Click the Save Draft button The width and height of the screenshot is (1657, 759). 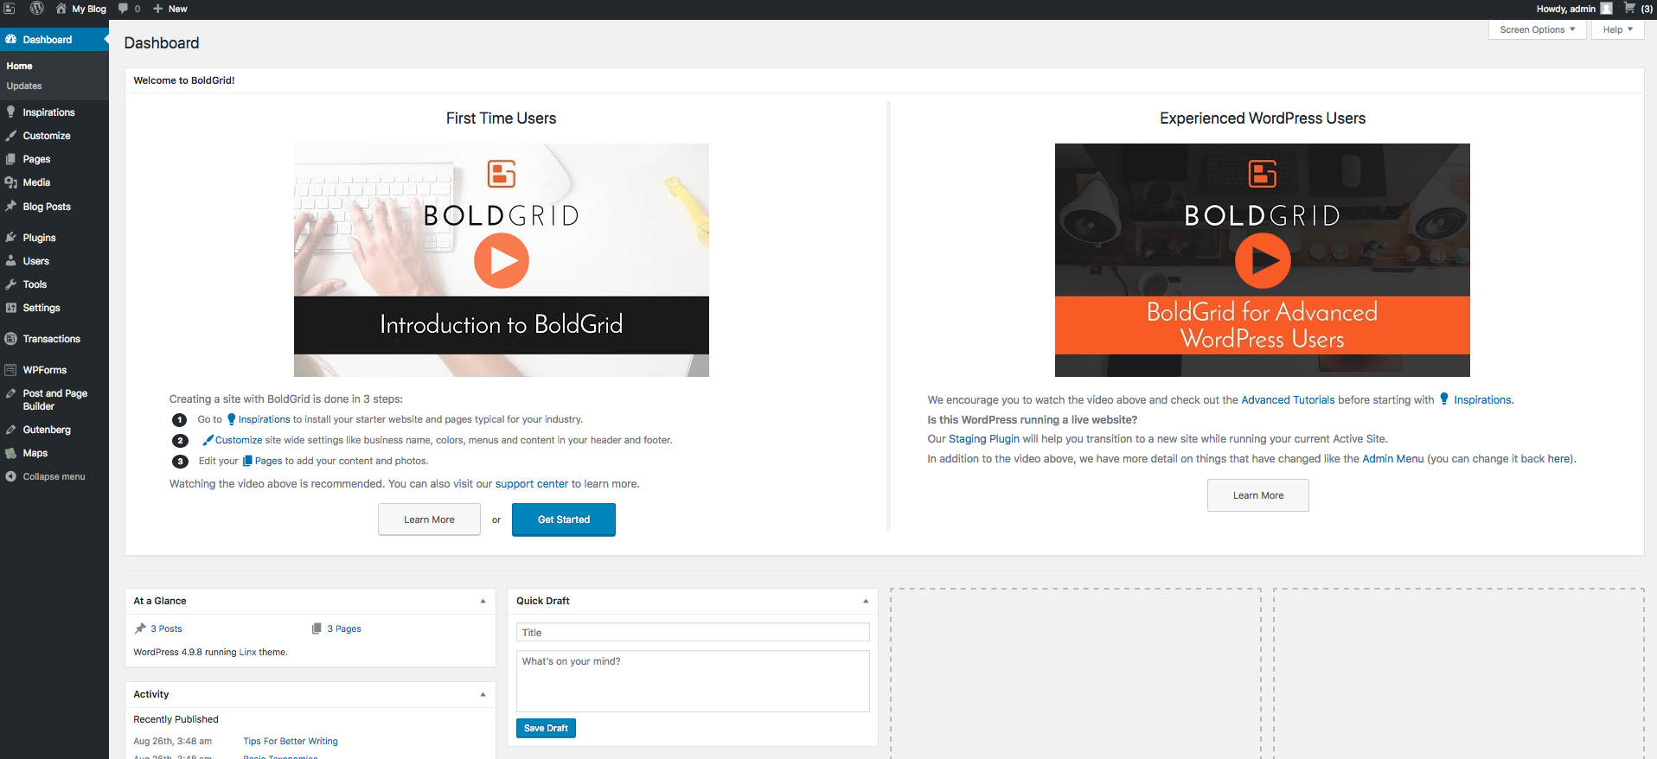pos(546,728)
